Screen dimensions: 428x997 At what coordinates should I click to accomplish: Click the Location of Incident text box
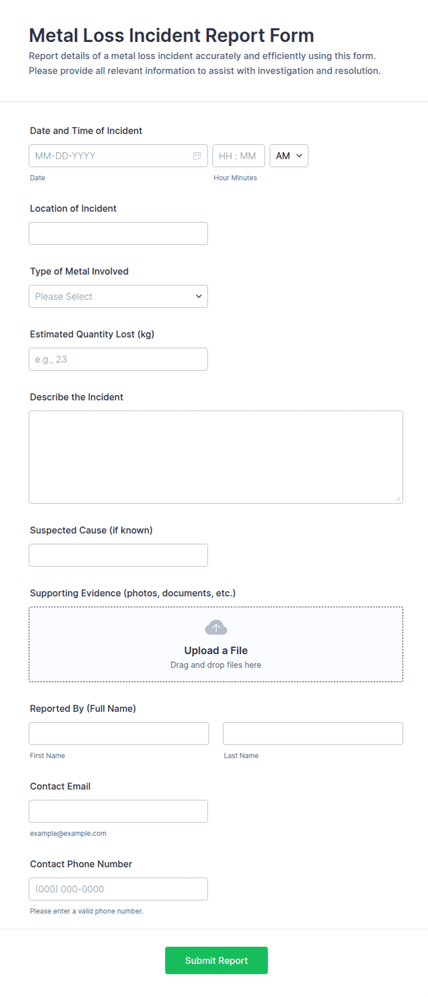pos(118,234)
